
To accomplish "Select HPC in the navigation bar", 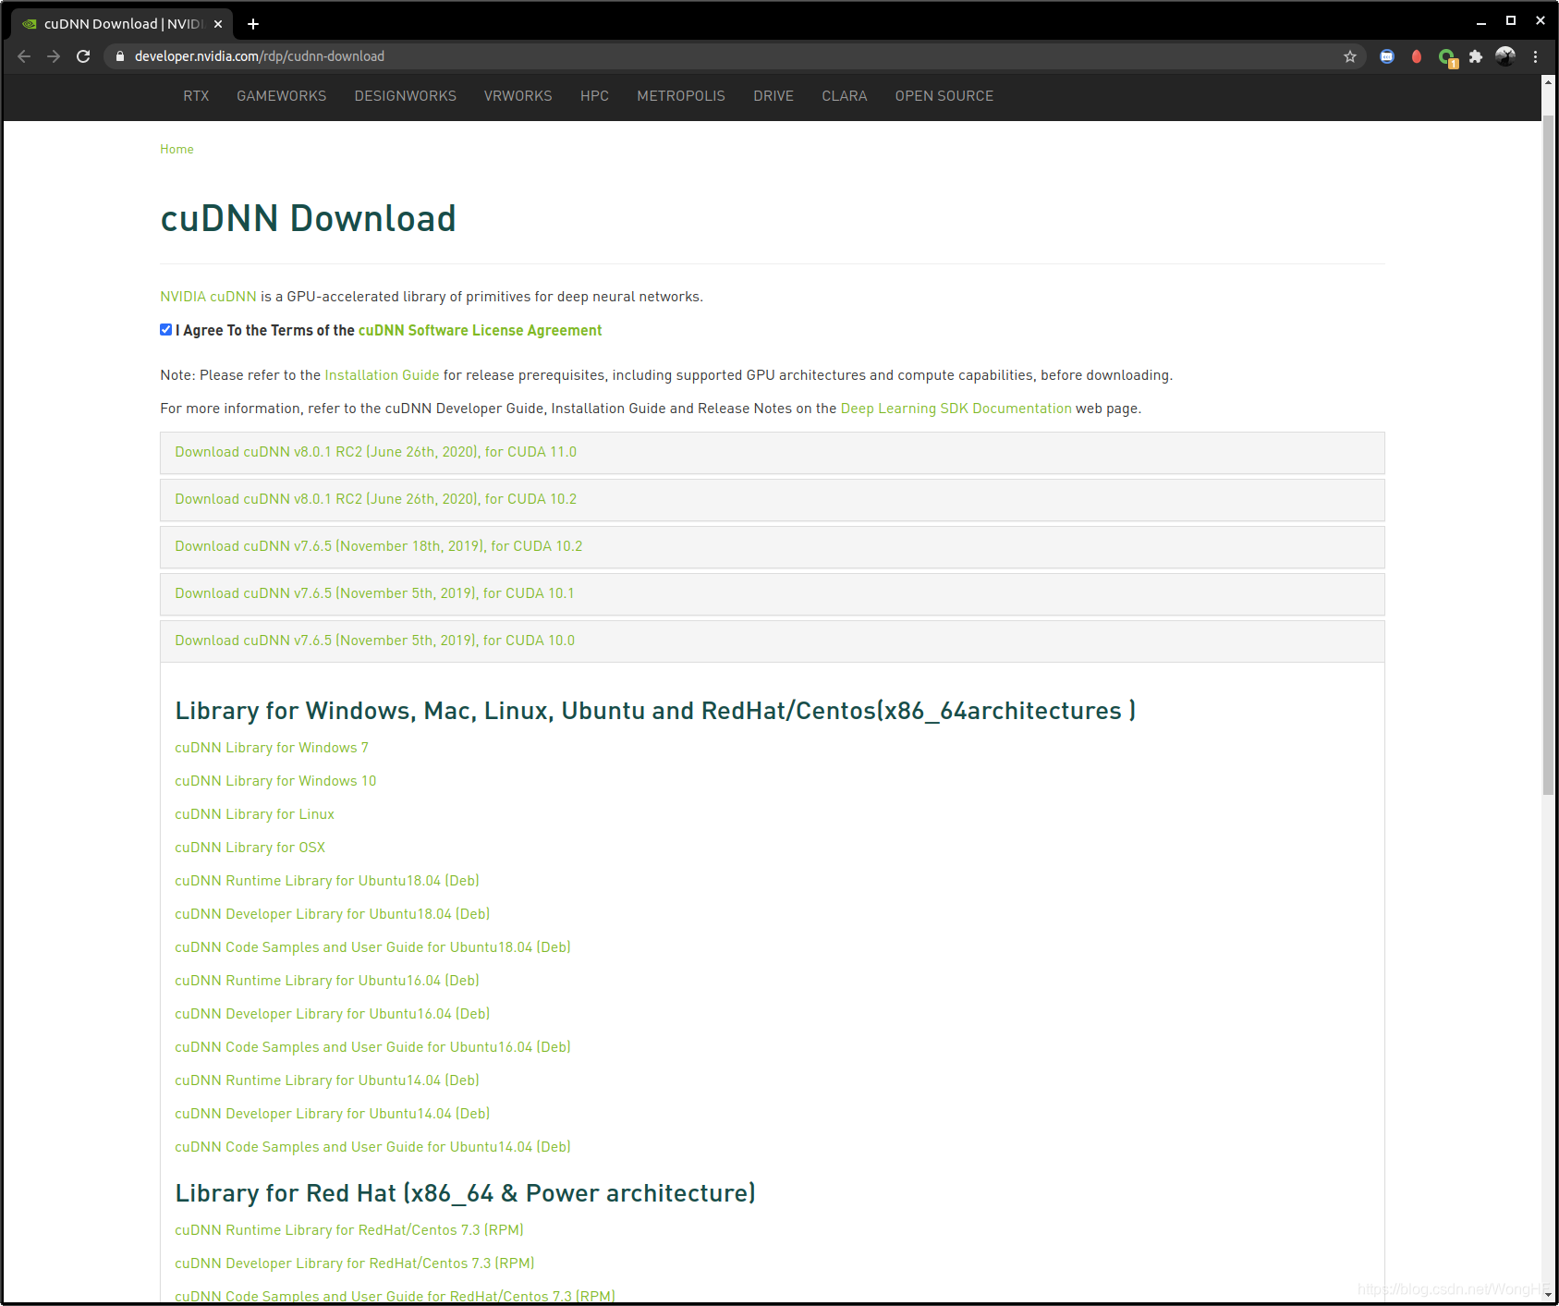I will click(594, 96).
